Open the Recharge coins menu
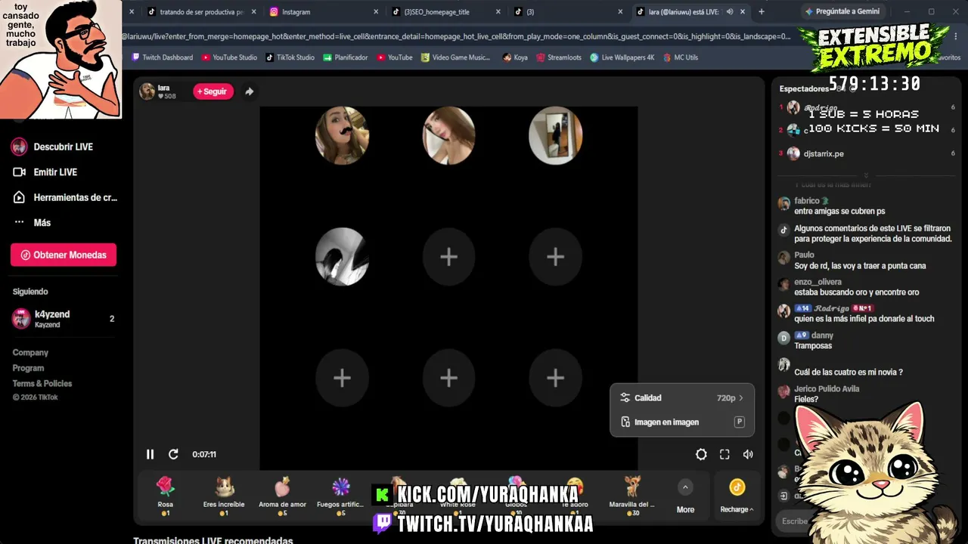The height and width of the screenshot is (544, 968). pos(737,496)
